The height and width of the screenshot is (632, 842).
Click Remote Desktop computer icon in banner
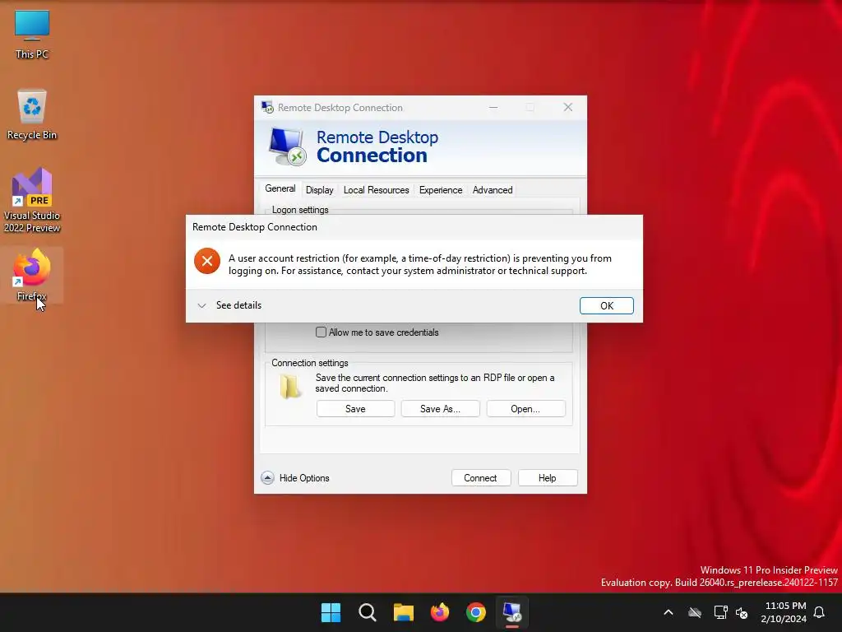click(x=287, y=146)
